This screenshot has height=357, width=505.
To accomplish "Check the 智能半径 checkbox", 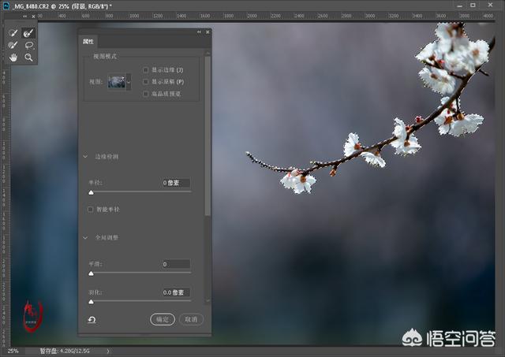I will pos(91,210).
